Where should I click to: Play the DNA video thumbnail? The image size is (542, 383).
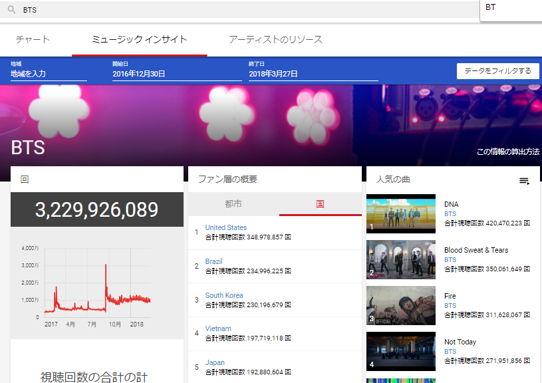401,213
